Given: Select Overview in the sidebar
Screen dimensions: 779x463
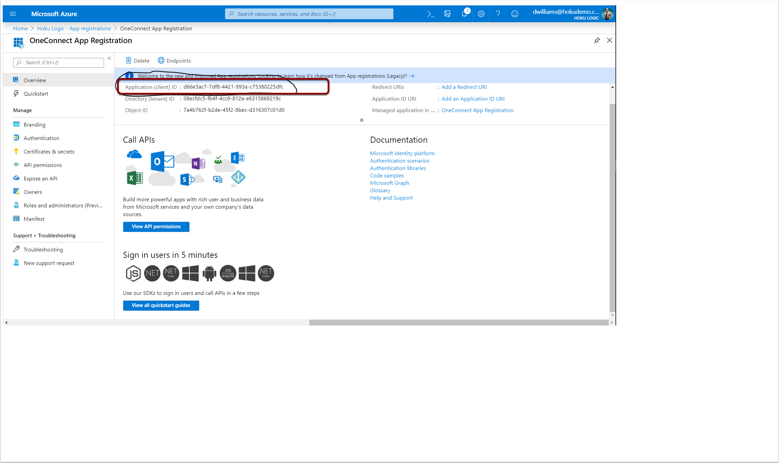Looking at the screenshot, I should [59, 80].
